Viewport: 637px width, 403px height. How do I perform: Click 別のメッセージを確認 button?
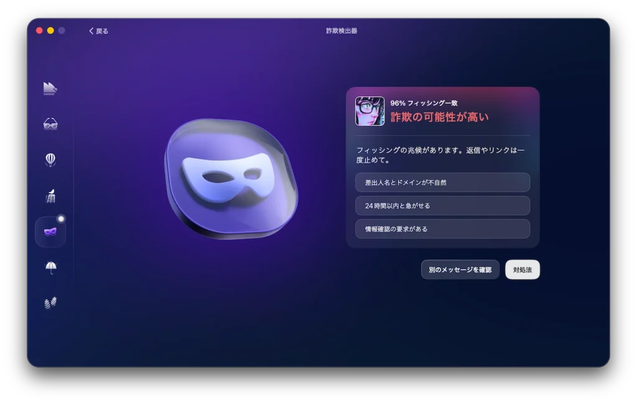(460, 269)
